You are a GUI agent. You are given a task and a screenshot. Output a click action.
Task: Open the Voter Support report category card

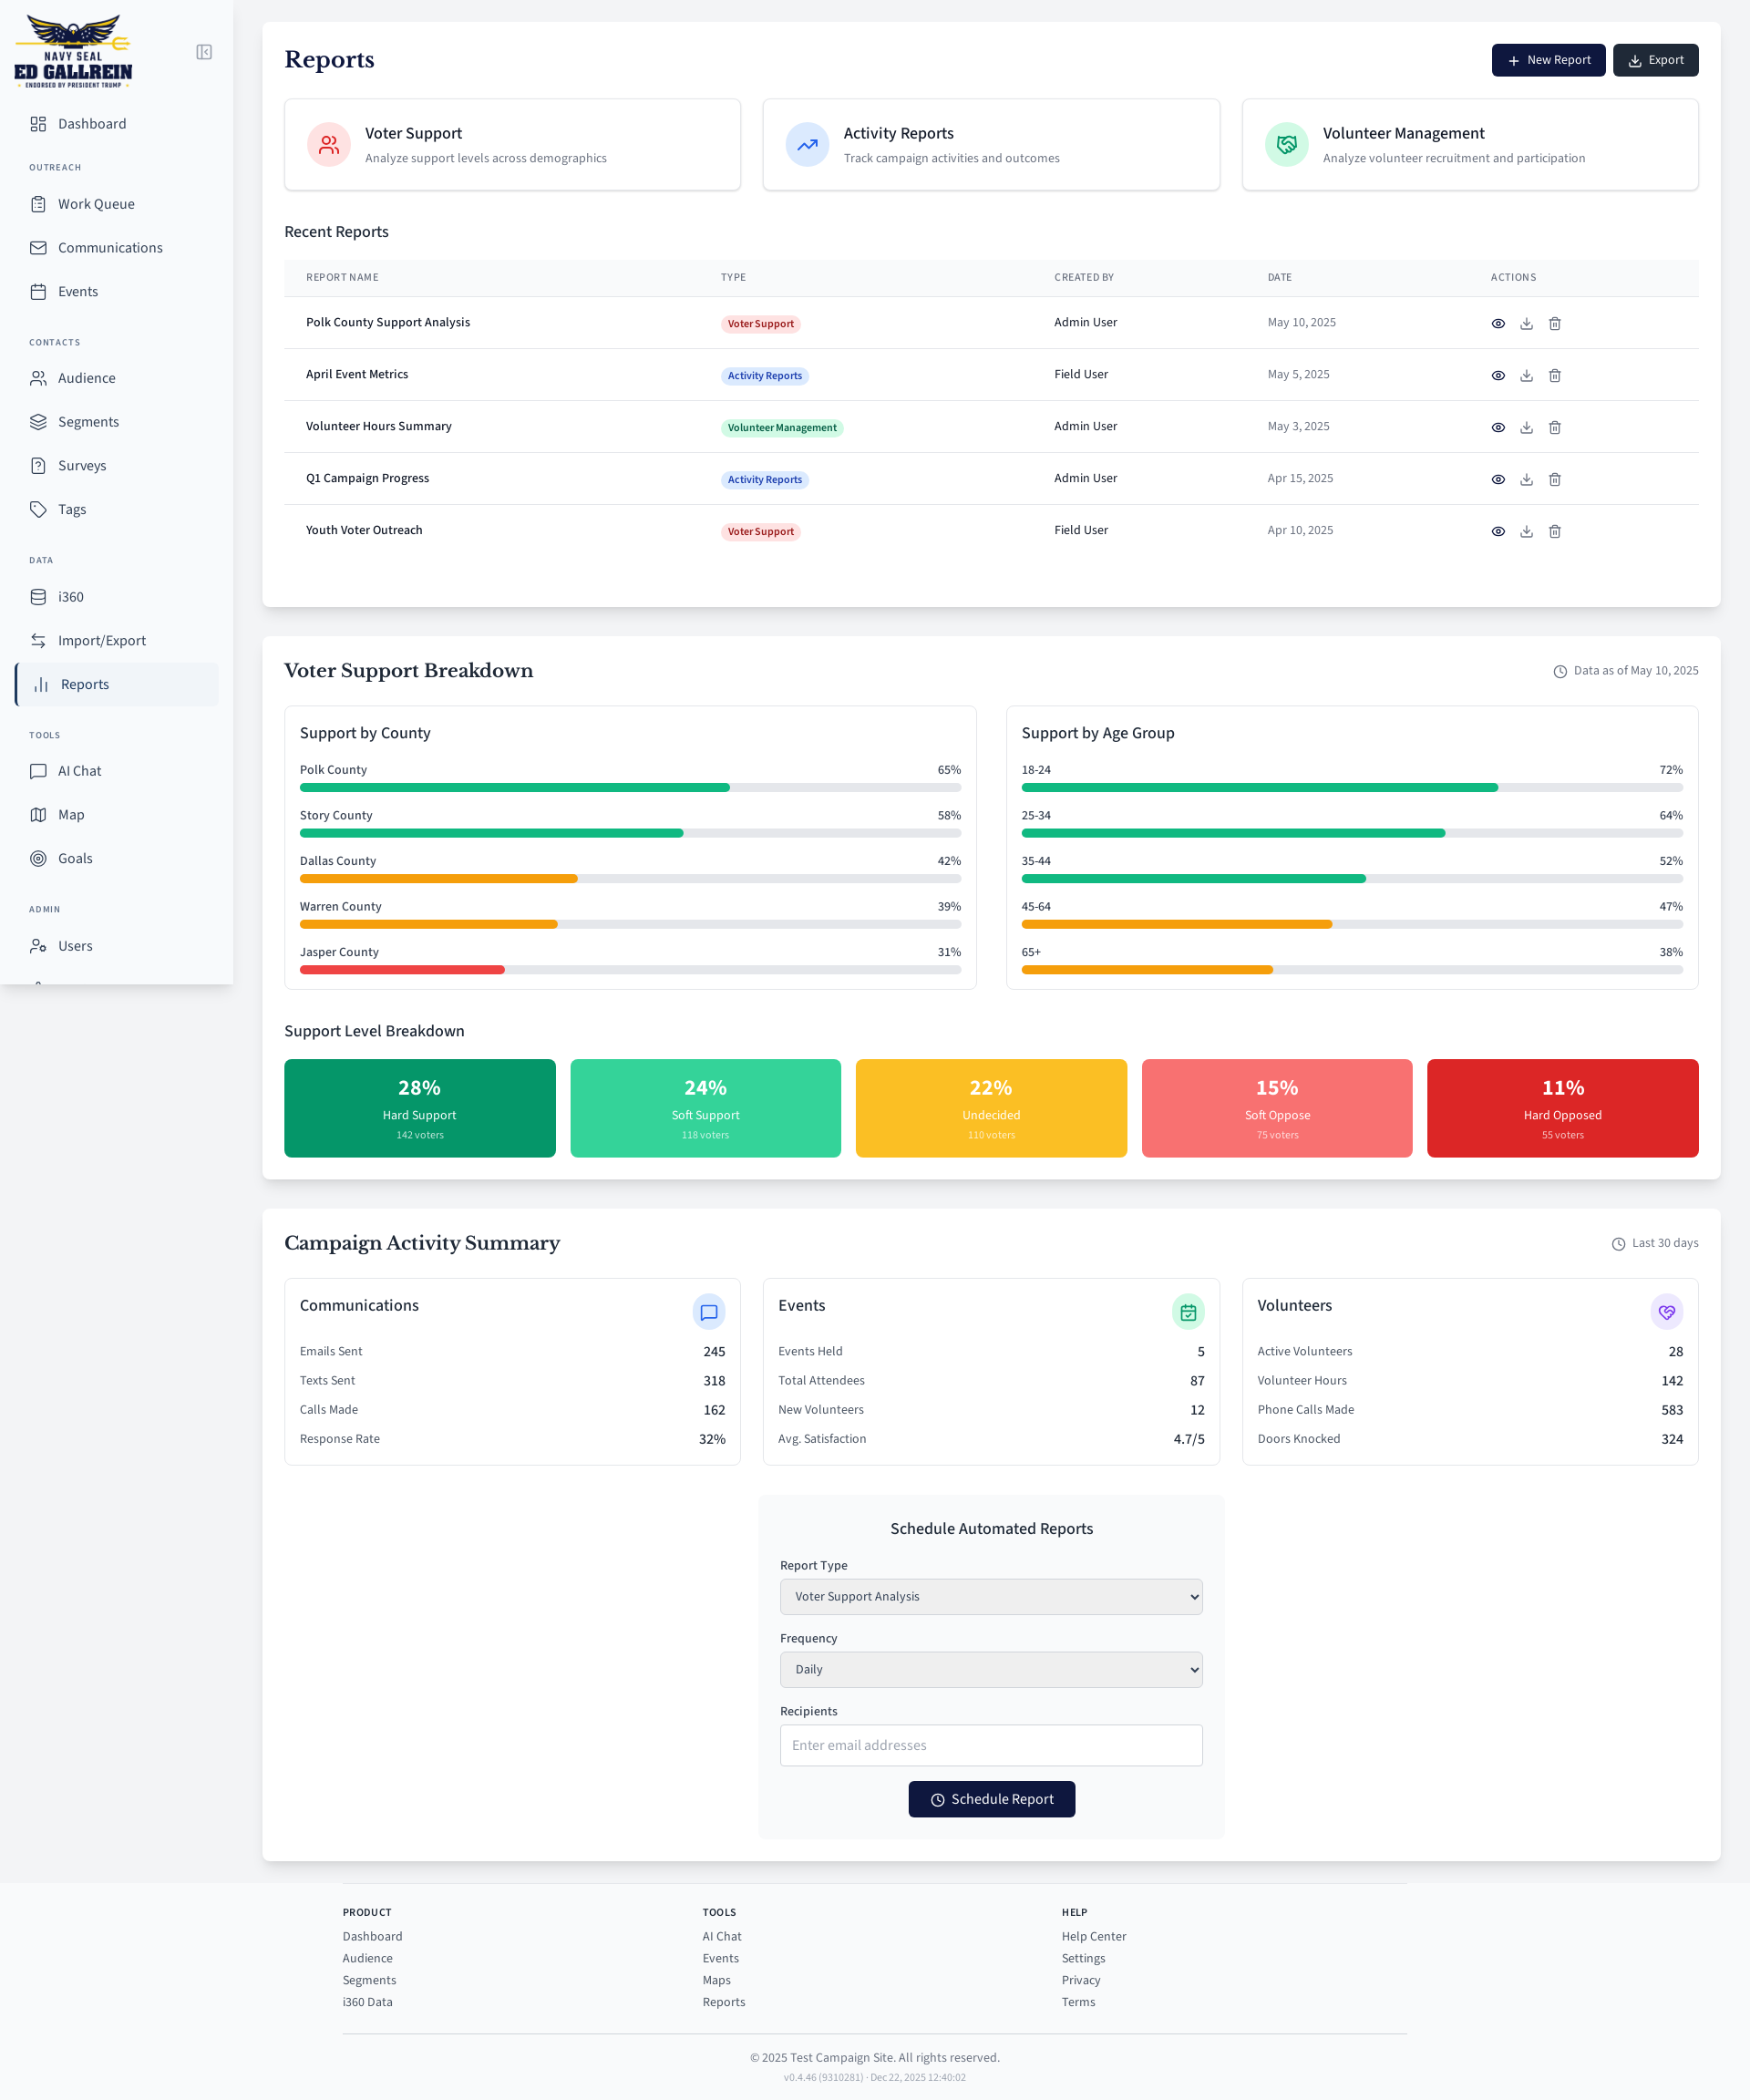click(x=512, y=145)
